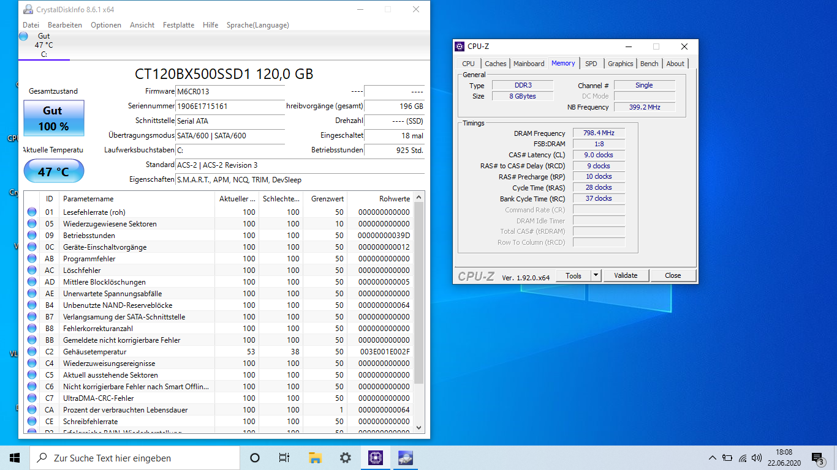Switch to CrystalDiskInfo taskbar icon
Viewport: 837px width, 470px height.
point(405,458)
